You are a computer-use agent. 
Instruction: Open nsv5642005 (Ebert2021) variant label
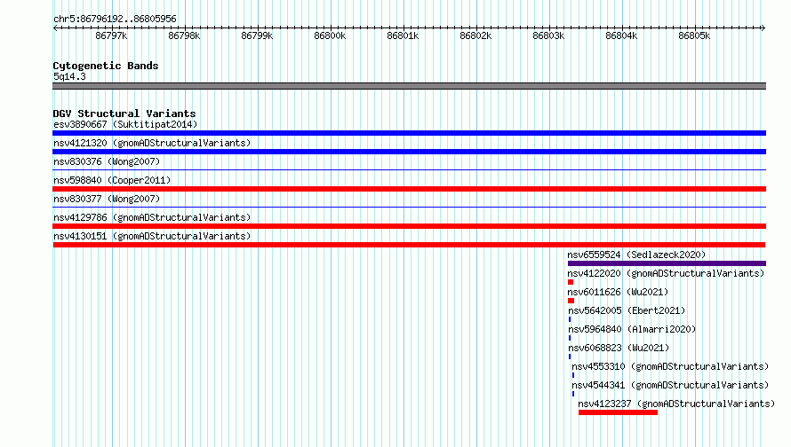[x=627, y=310]
